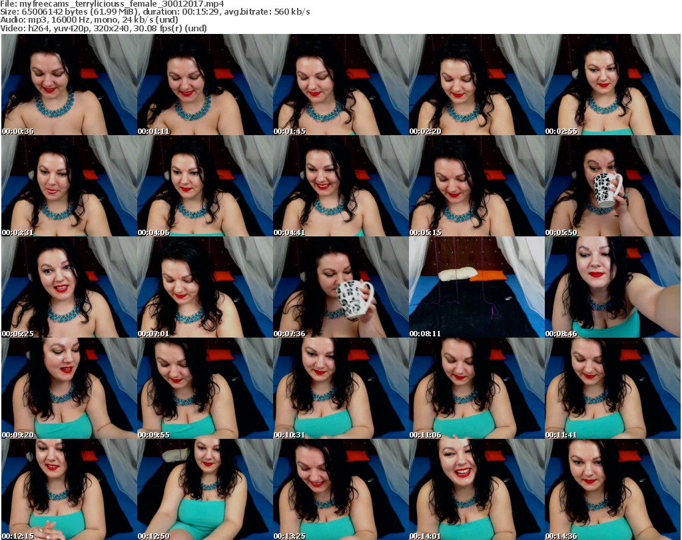Click the thumbnail timestamped 00:00:36
The height and width of the screenshot is (540, 682).
click(69, 85)
